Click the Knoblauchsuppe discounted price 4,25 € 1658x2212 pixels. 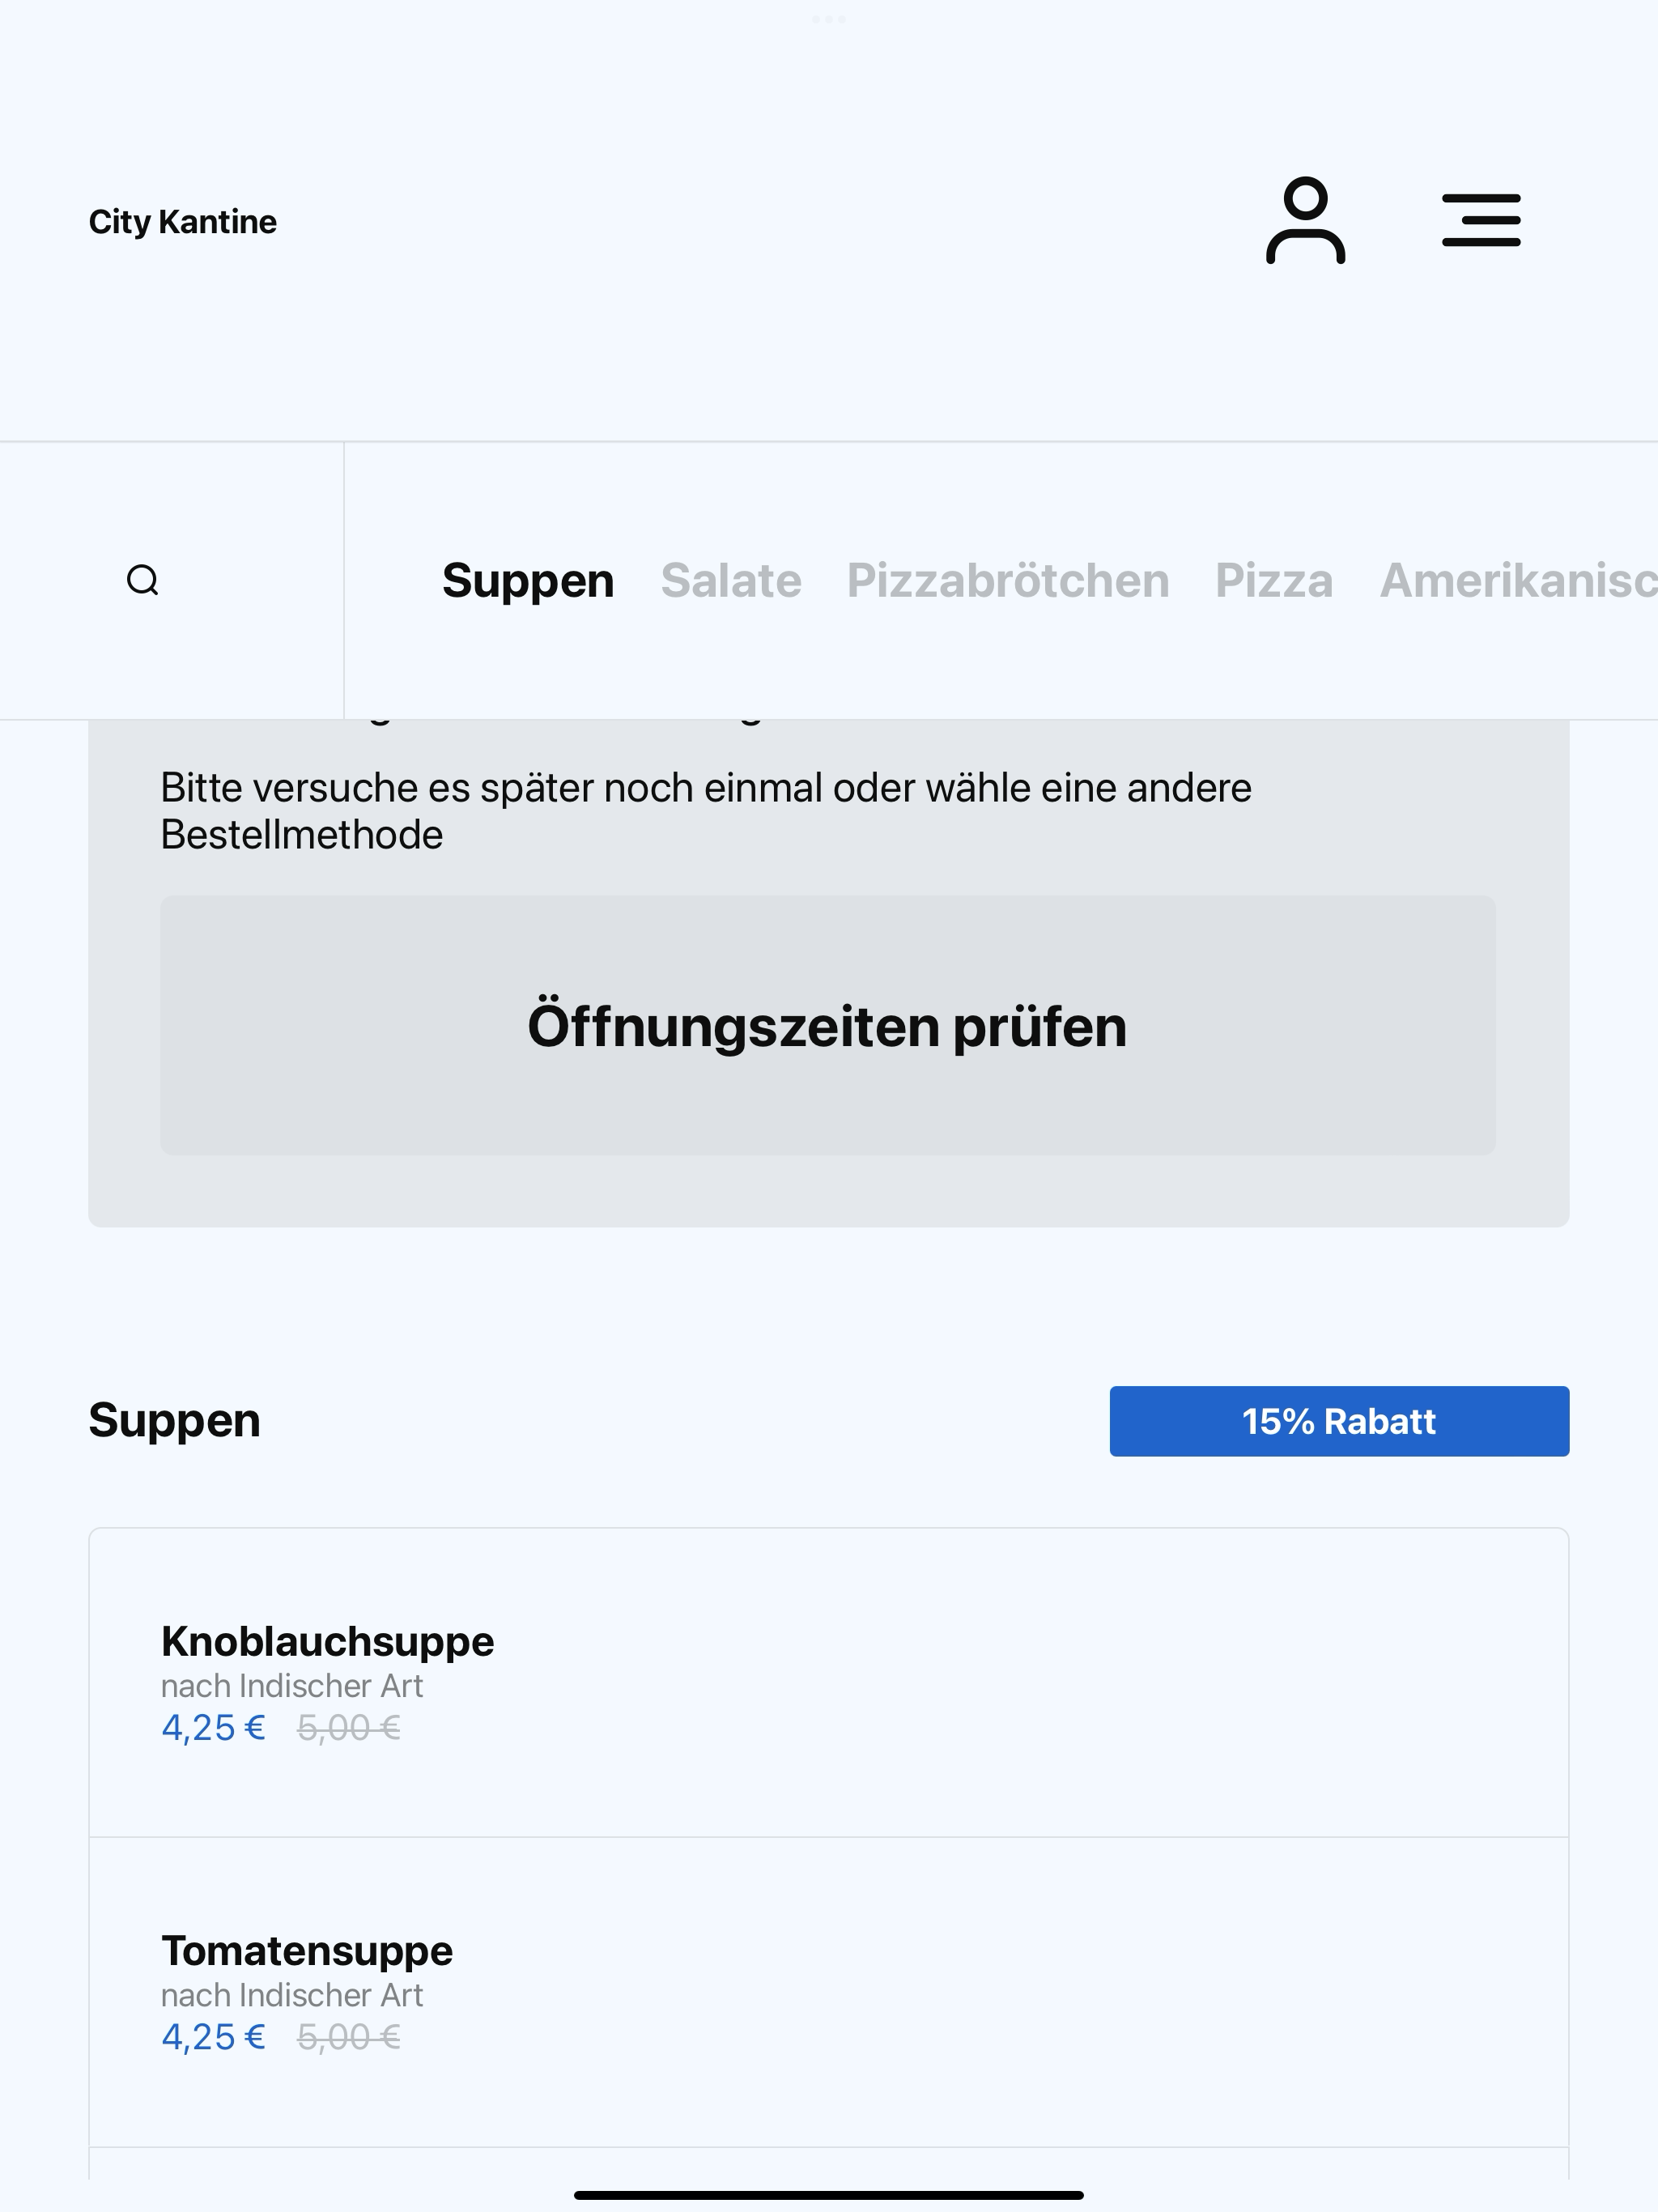click(x=213, y=1728)
